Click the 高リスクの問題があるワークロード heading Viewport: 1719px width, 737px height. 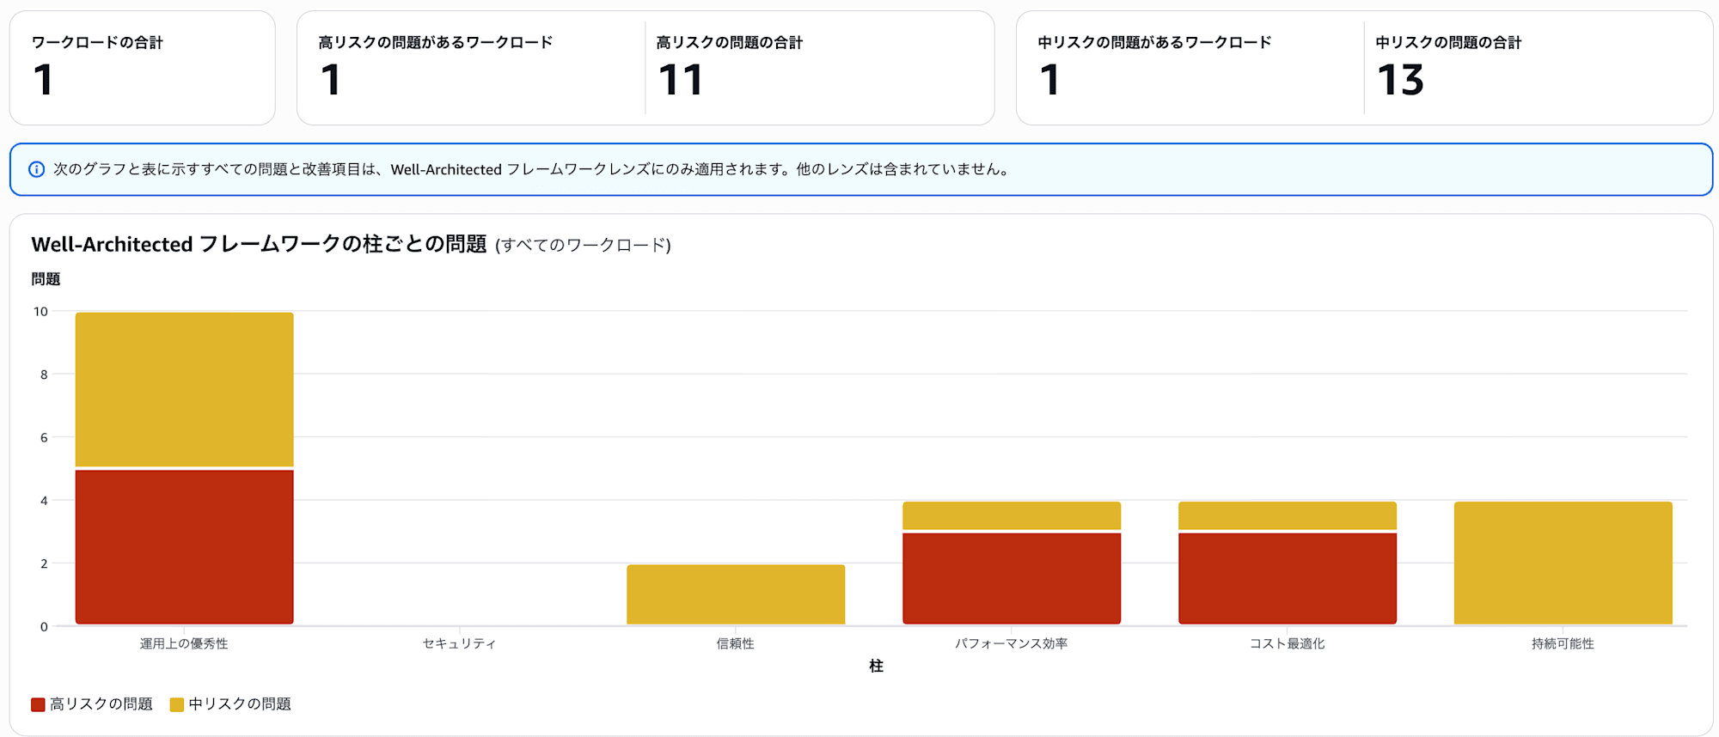[x=436, y=42]
